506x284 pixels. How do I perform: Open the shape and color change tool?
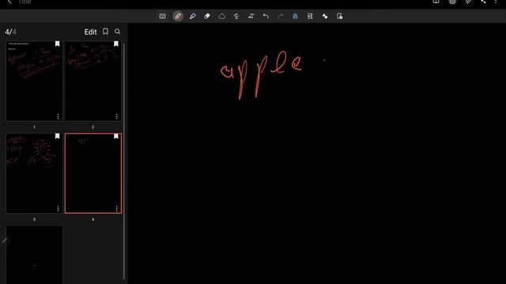pyautogui.click(x=325, y=16)
